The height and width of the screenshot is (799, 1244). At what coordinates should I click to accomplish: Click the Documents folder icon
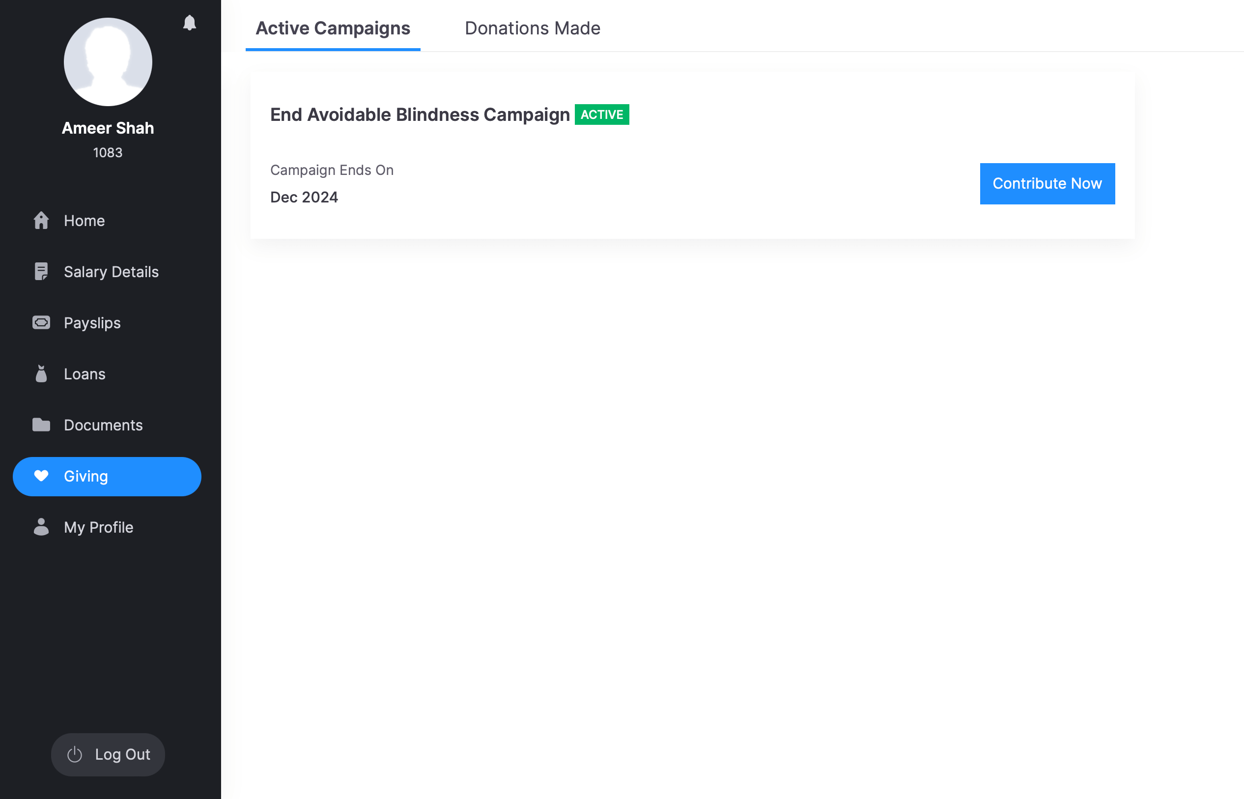[41, 425]
